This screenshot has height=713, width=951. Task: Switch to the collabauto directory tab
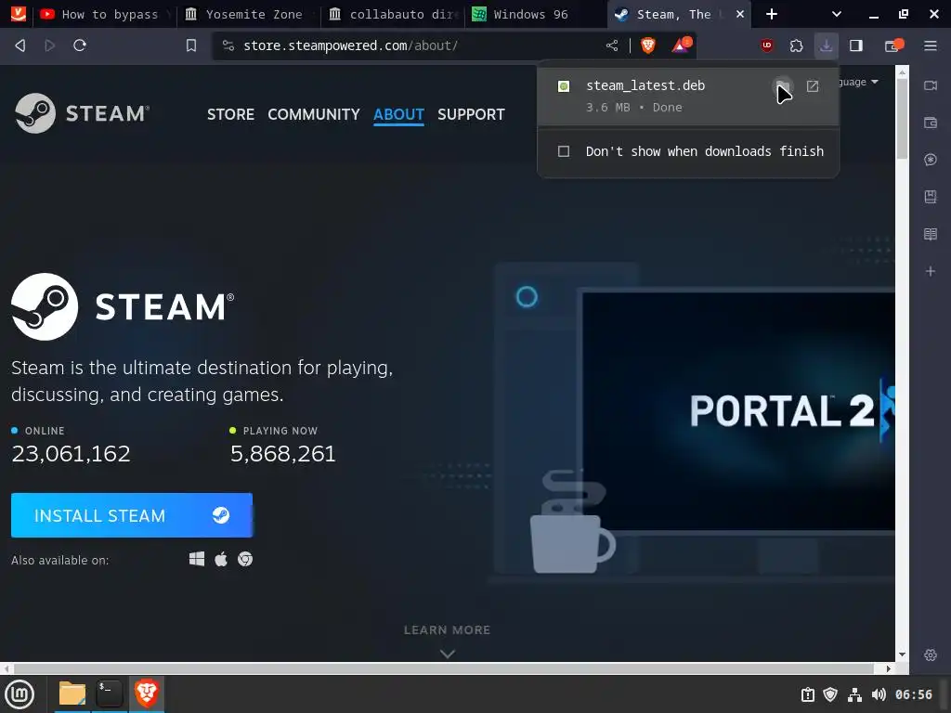[392, 14]
